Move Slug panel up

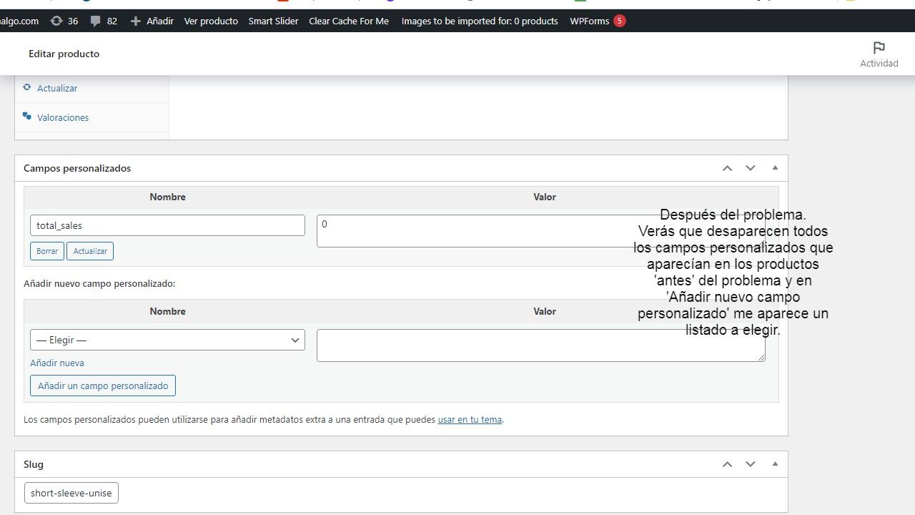click(x=727, y=464)
